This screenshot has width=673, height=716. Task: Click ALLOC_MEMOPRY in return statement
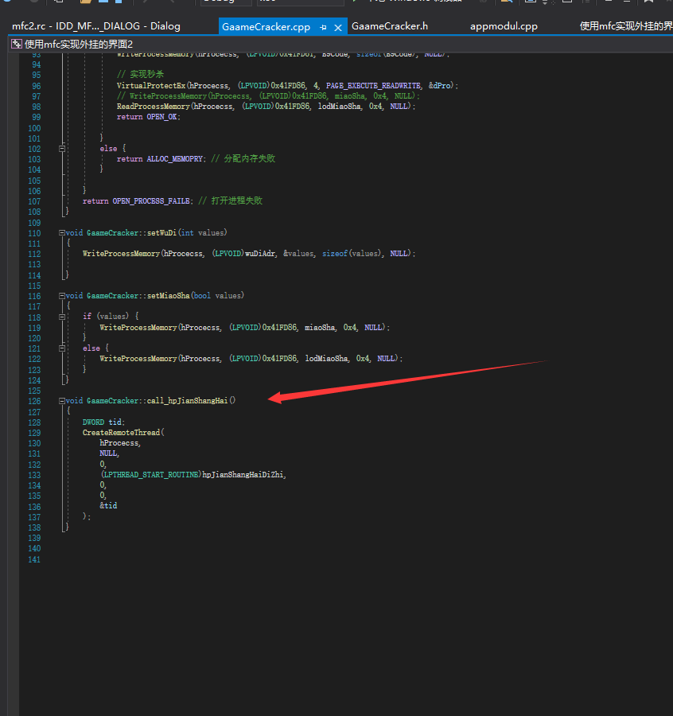(174, 159)
